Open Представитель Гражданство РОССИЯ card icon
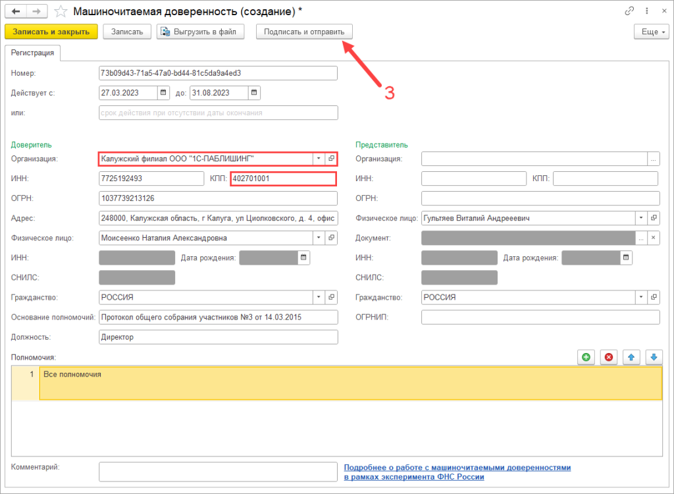The width and height of the screenshot is (674, 494). [x=654, y=297]
